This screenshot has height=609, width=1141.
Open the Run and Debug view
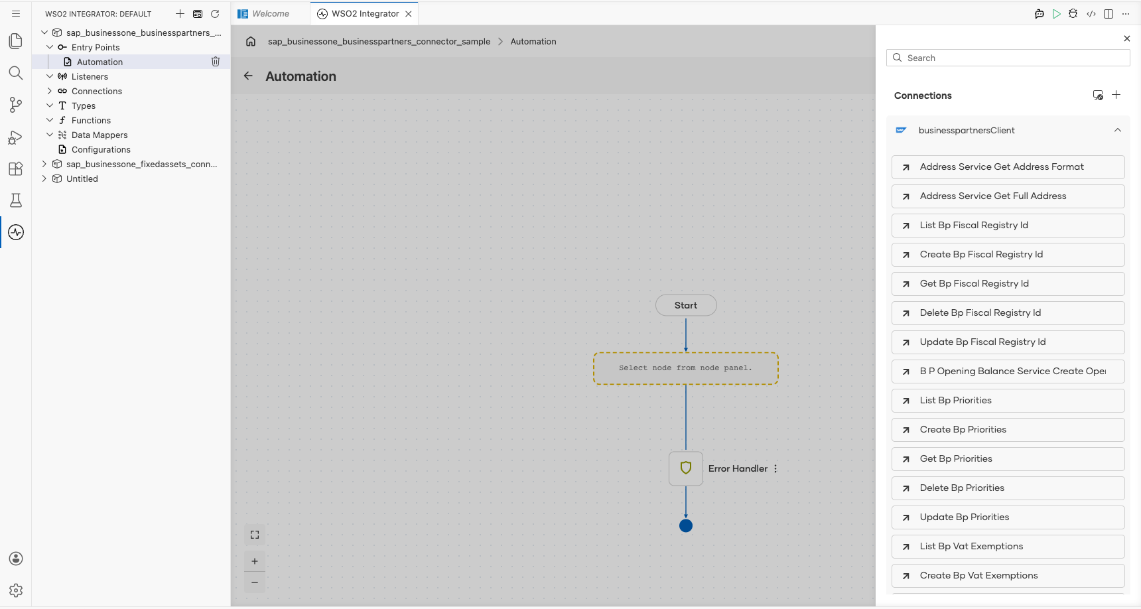(x=16, y=137)
